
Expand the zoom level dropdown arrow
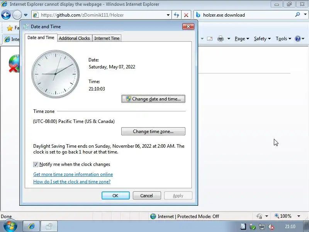click(x=299, y=216)
